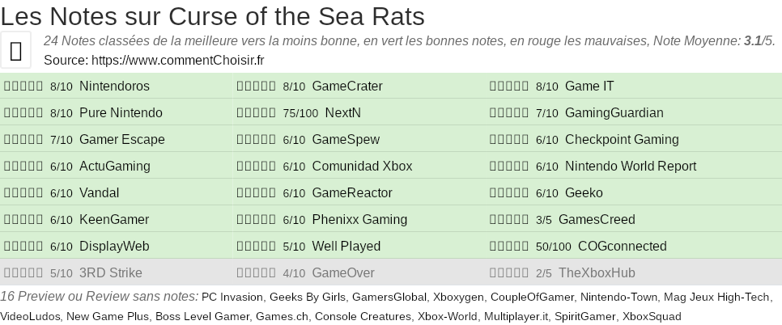Image resolution: width=782 pixels, height=325 pixels.
Task: Click the star rating icons beside Nintendoros
Action: point(23,87)
